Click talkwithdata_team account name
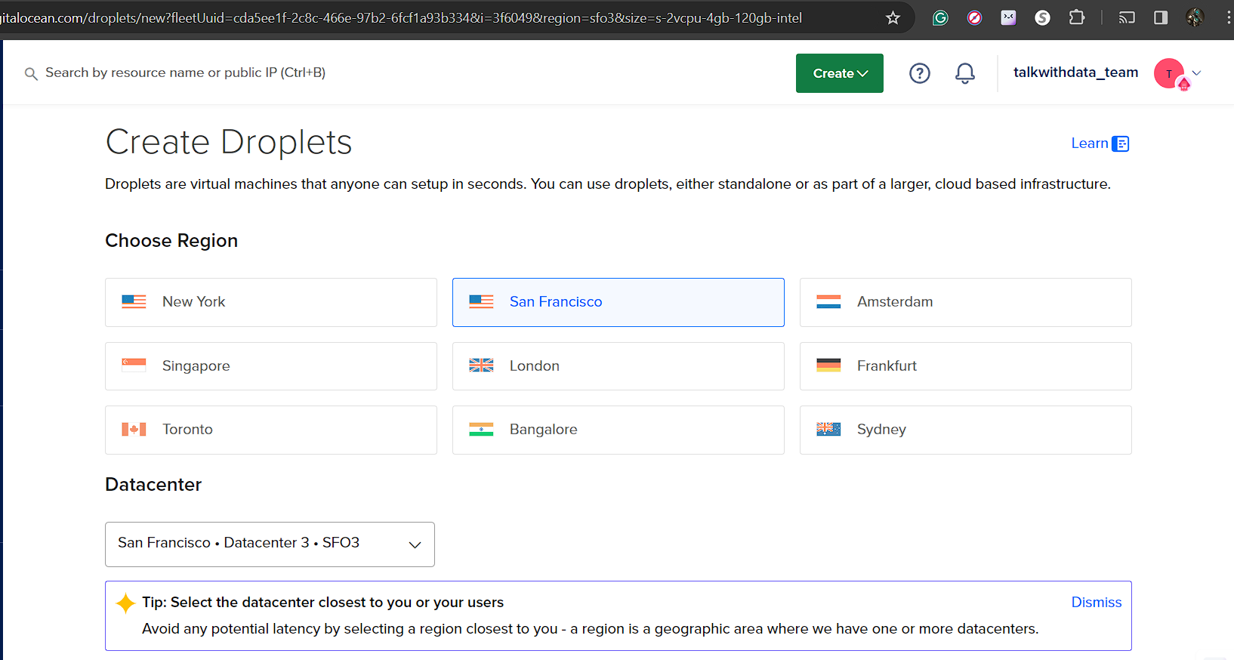The image size is (1234, 660). coord(1075,72)
